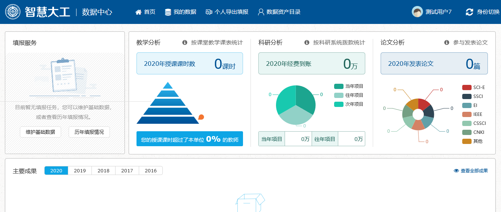Select the 2017 year tab
501x212 pixels.
coord(127,170)
